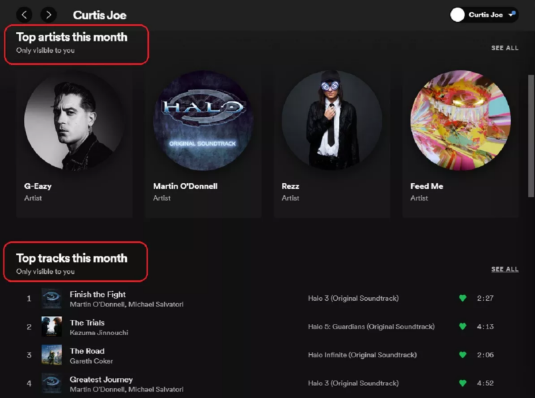Unlike Finish the Fight with heart icon

462,298
